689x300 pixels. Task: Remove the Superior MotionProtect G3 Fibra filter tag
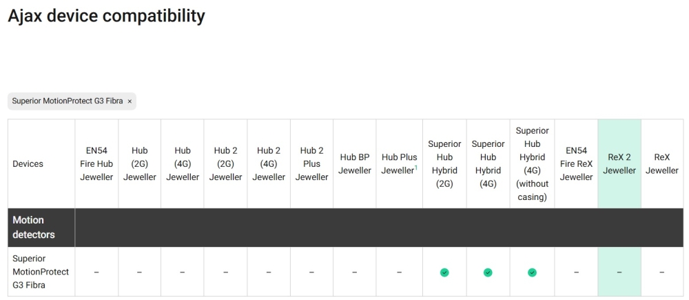(x=130, y=101)
